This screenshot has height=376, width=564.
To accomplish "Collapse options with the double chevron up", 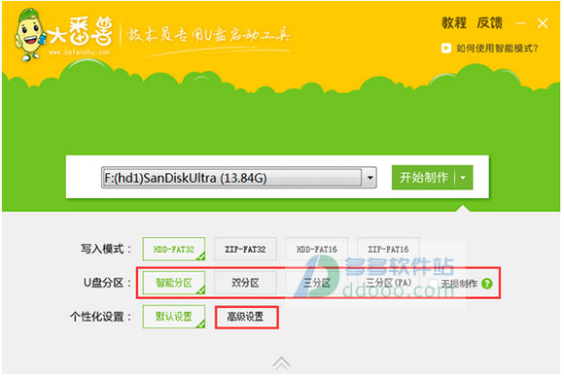I will (x=282, y=363).
